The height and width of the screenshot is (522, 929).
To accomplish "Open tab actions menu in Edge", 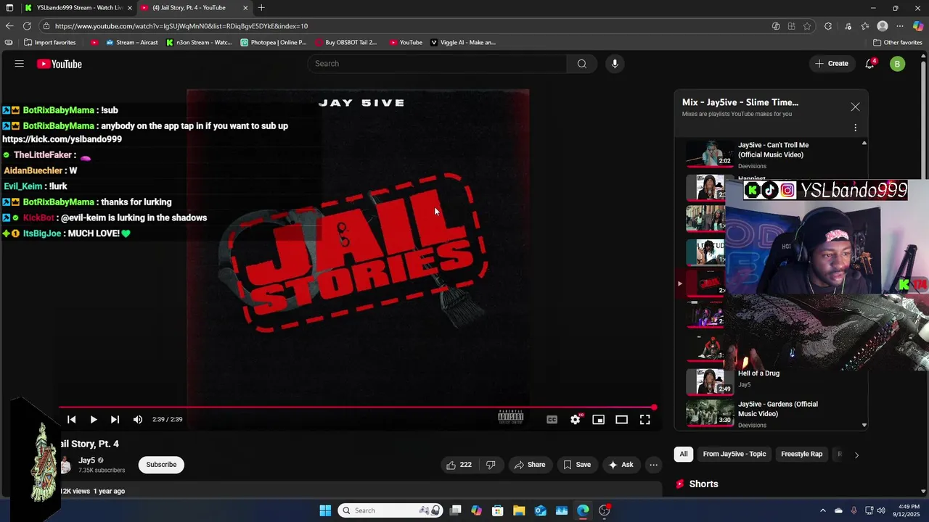I will 9,8.
